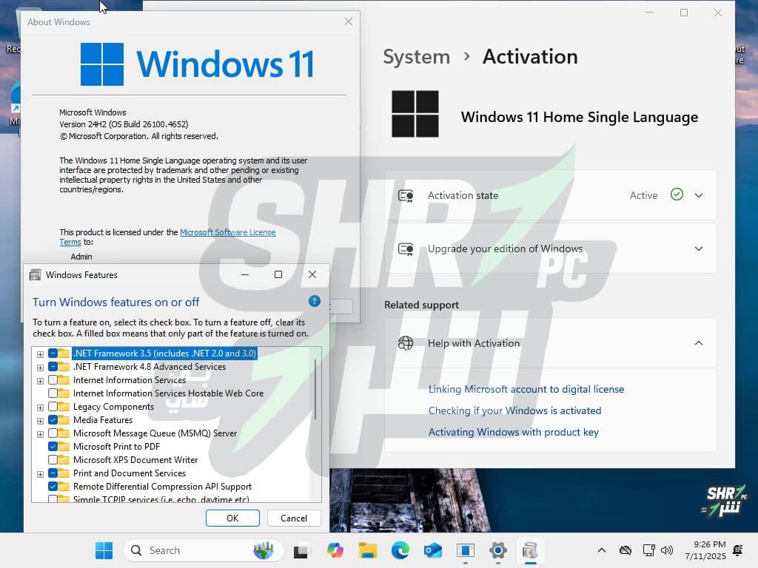Expand the Microsoft Message Queue Server node
Viewport: 758px width, 568px height.
click(40, 434)
